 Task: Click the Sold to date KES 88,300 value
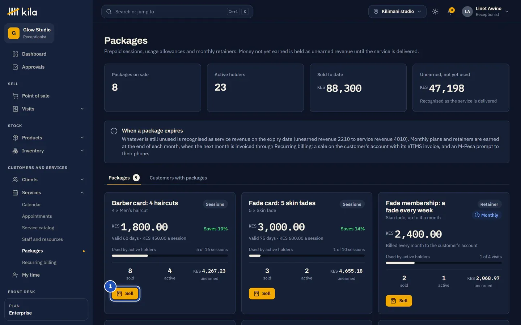coord(339,88)
